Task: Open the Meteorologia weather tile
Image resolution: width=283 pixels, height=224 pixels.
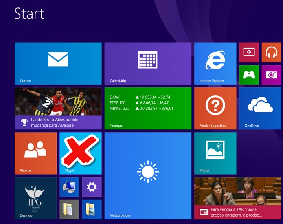Action: [148, 176]
